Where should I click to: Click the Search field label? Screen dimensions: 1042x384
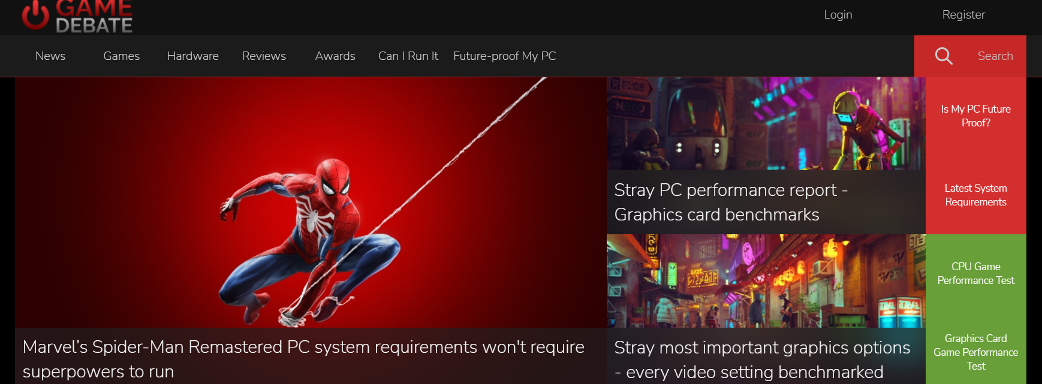(x=995, y=56)
